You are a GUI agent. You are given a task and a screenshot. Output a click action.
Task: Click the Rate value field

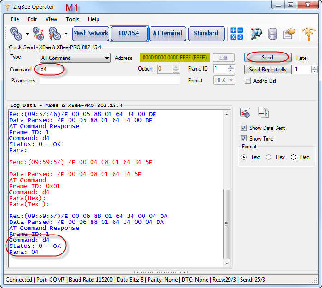303,69
